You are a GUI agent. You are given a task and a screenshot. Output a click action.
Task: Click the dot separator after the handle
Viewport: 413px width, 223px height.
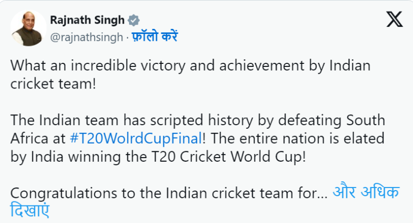127,37
